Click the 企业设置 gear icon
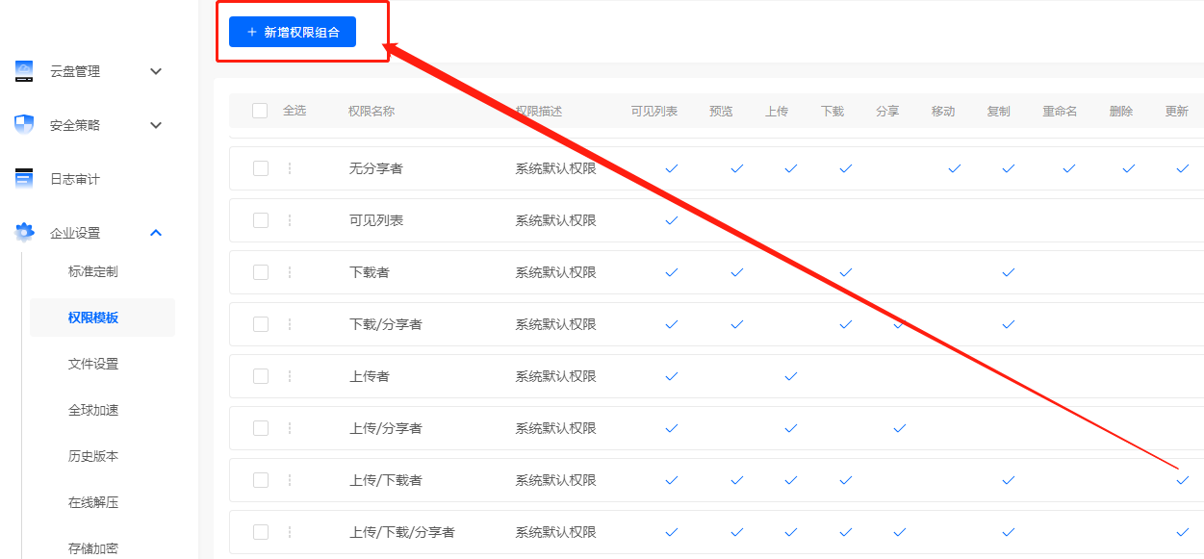 click(24, 233)
